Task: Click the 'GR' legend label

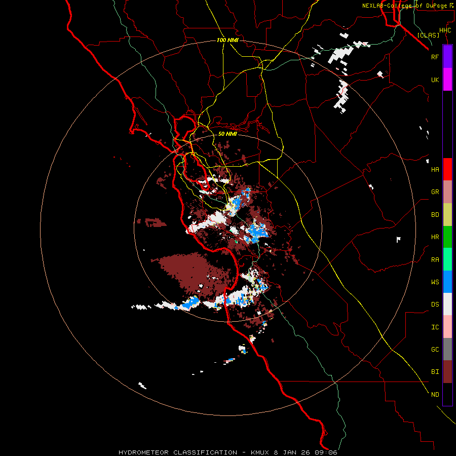Action: click(435, 192)
